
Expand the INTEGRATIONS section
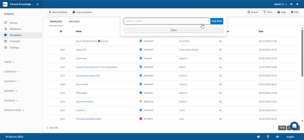14,110
